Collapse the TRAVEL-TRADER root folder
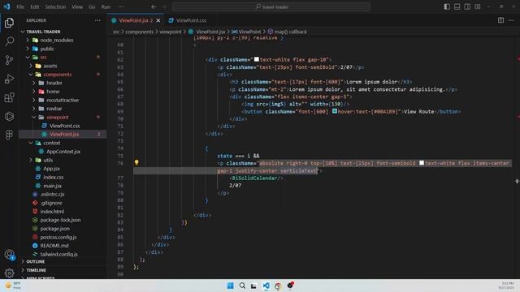520x292 pixels. [43, 32]
